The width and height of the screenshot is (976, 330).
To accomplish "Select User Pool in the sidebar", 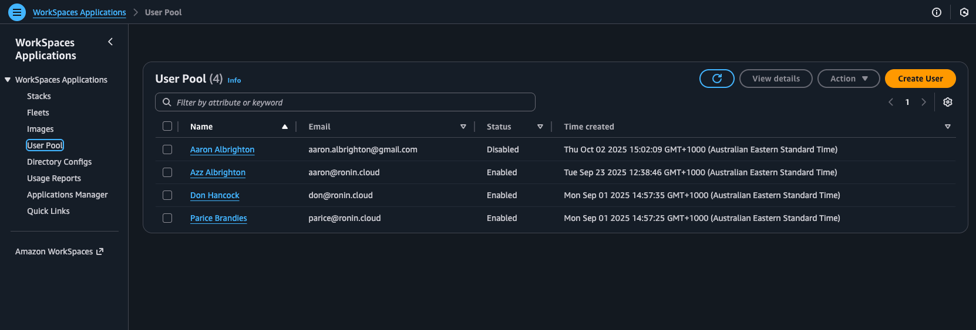I will 45,145.
